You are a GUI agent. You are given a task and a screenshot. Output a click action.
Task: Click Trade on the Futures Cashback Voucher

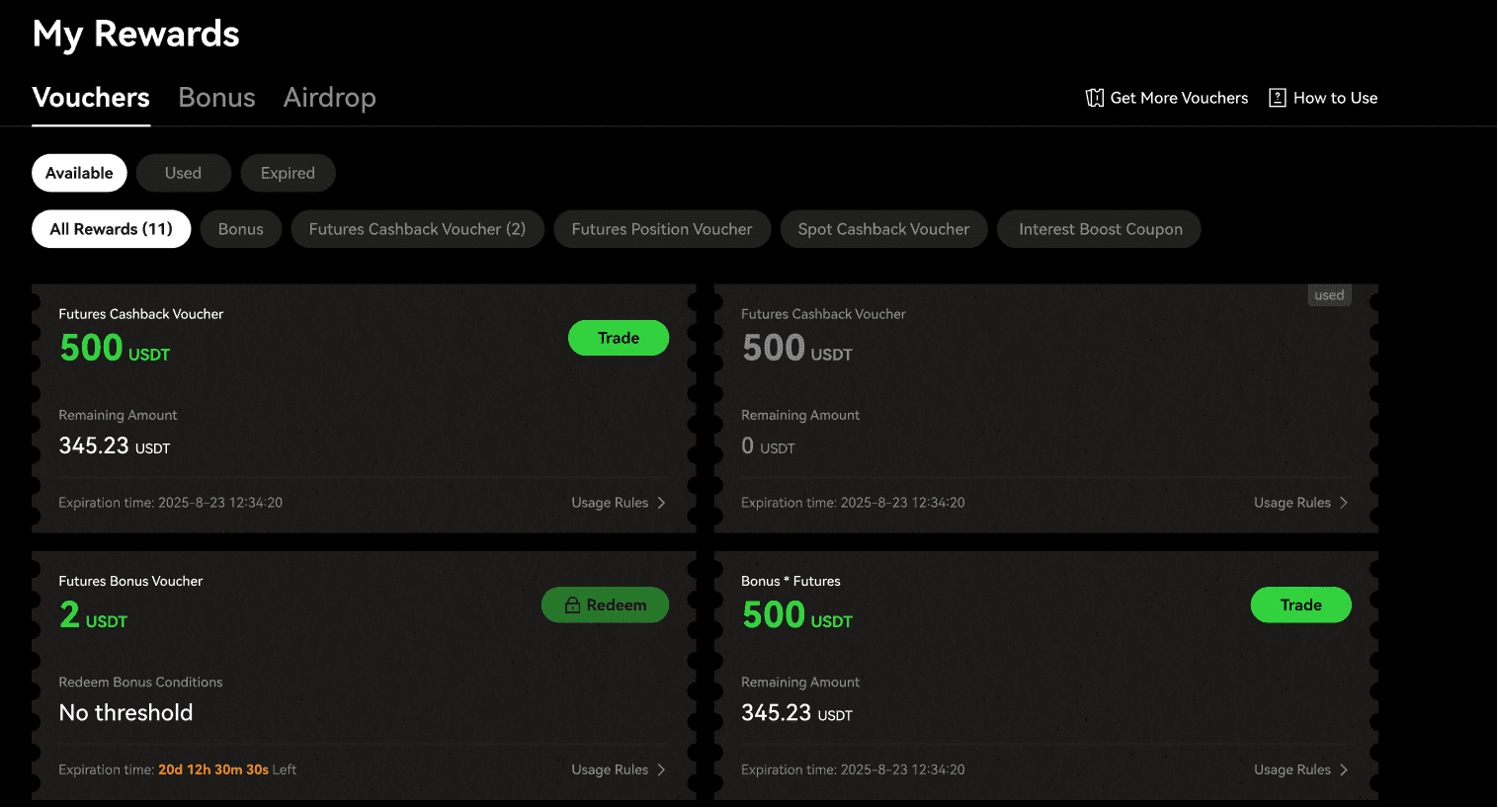[x=619, y=338]
